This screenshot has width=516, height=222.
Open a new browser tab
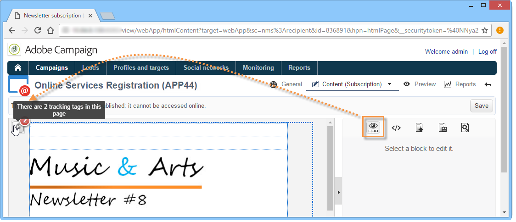click(107, 16)
